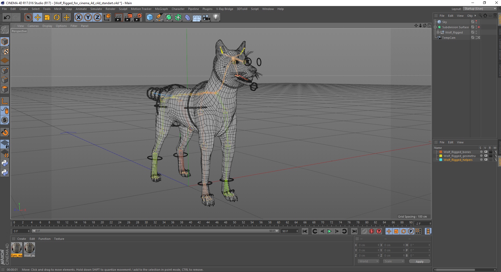Click the orange magnet snapping icon

pyautogui.click(x=5, y=132)
